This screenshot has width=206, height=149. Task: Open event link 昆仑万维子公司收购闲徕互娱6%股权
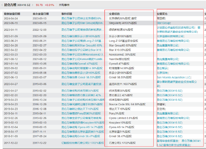coord(83,100)
